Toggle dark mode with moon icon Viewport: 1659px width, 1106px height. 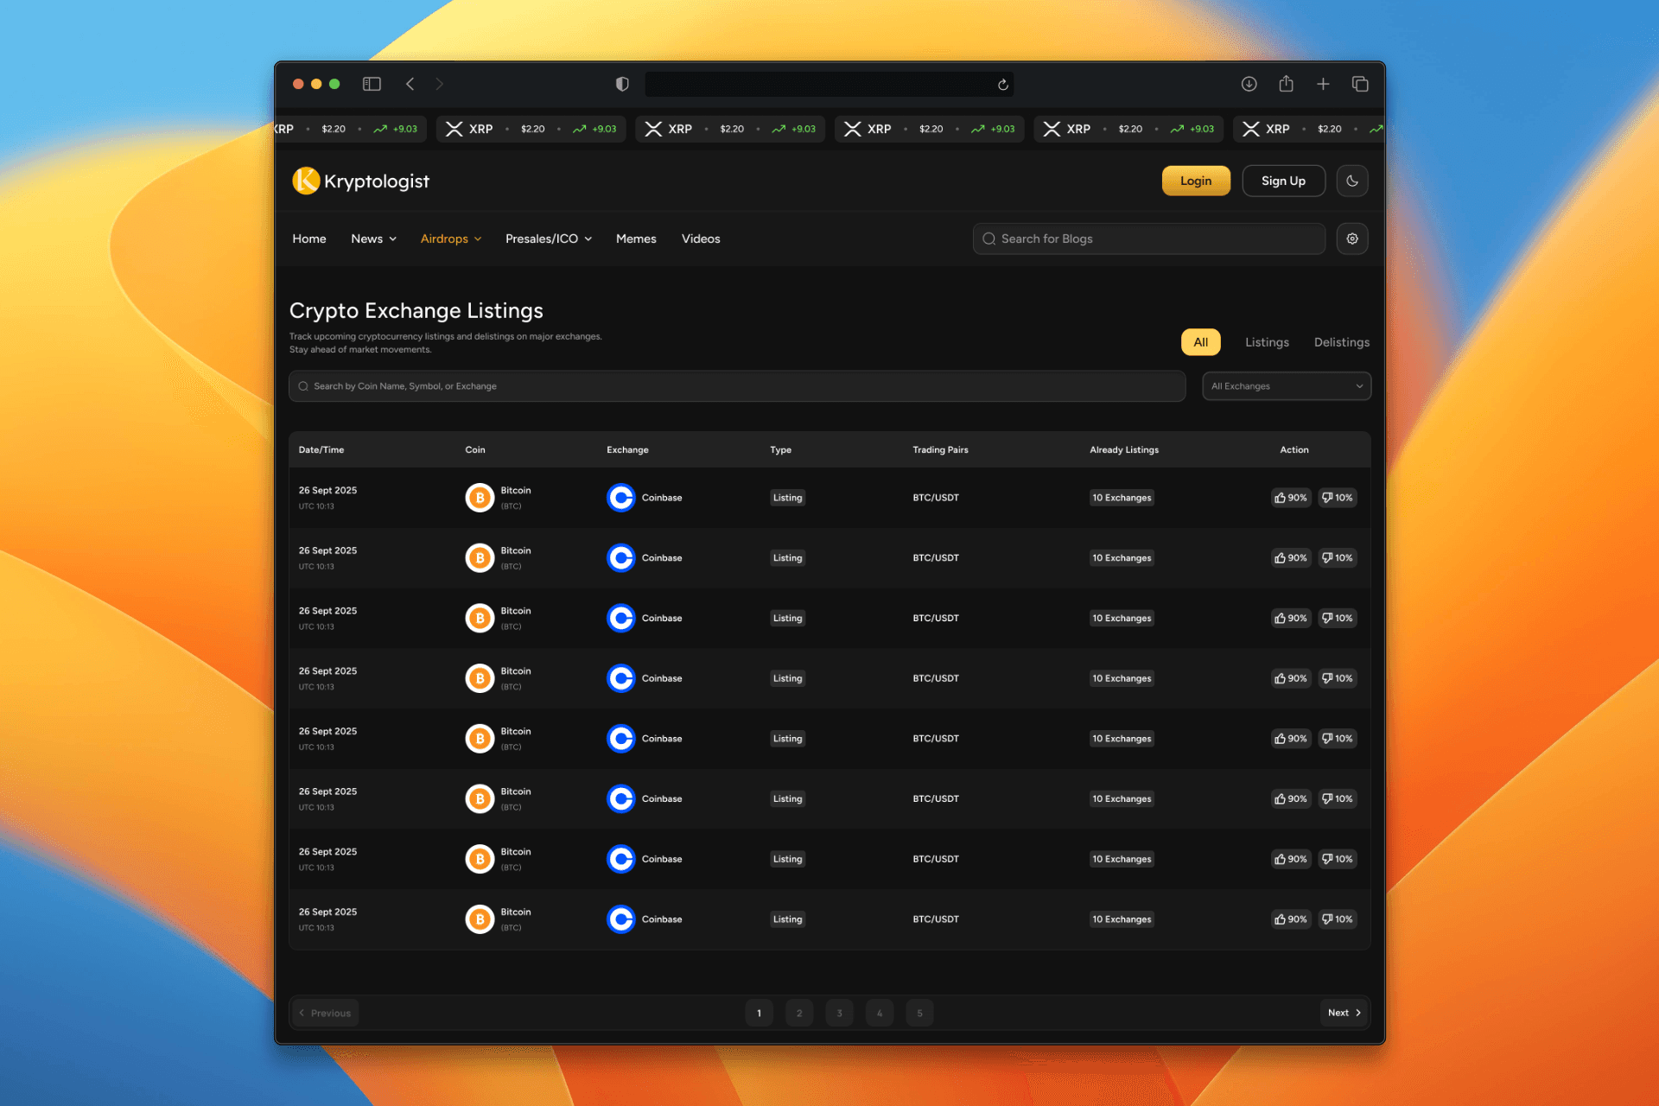1352,181
